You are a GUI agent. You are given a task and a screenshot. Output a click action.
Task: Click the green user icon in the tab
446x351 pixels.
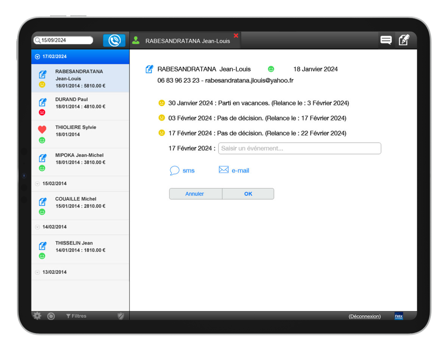136,40
